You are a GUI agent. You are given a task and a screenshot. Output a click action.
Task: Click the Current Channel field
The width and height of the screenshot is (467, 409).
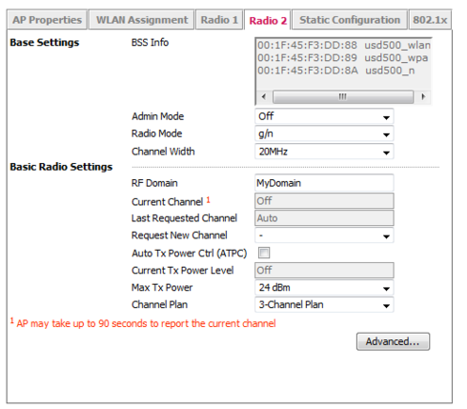click(324, 201)
